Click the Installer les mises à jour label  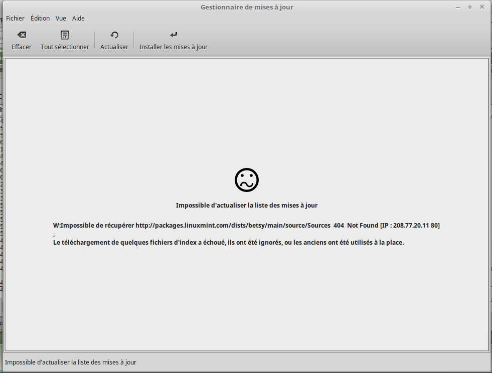pos(174,47)
